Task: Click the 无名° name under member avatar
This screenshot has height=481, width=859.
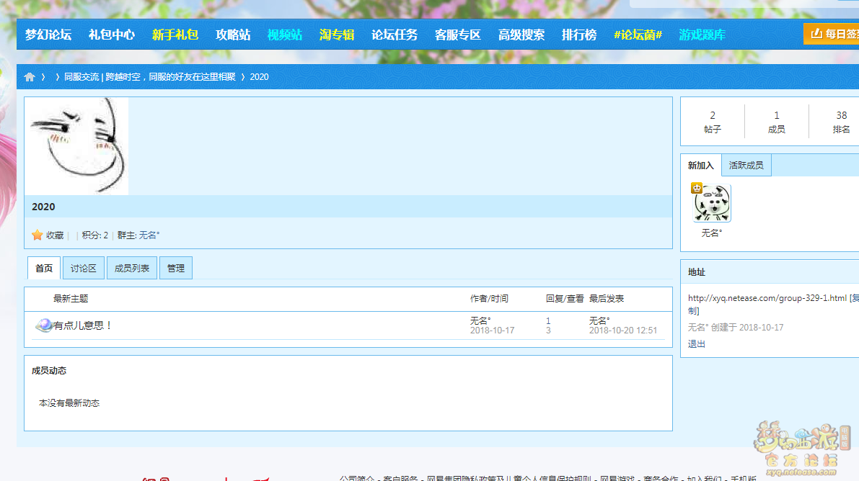Action: pyautogui.click(x=712, y=233)
